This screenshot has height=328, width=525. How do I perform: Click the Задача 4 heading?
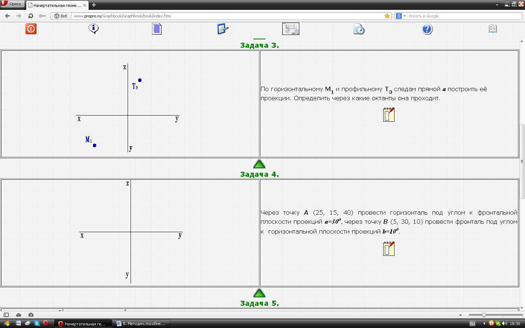[x=259, y=174]
